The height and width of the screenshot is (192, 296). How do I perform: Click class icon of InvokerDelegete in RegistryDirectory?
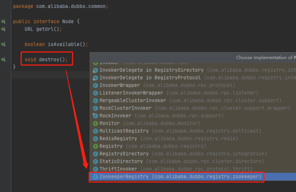point(95,70)
